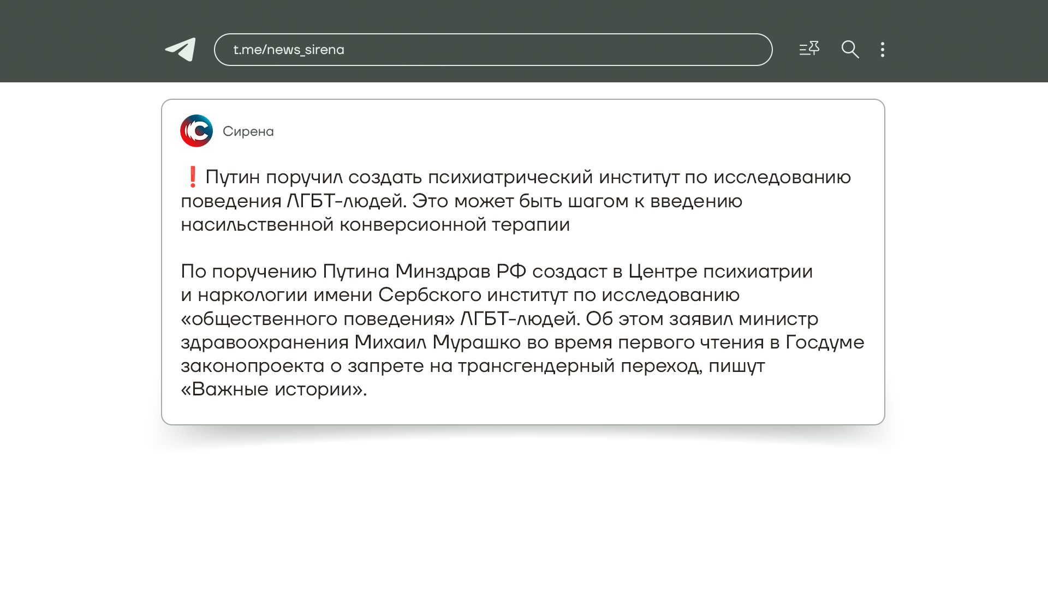
Task: Click the name Михаил Мурашко in post
Action: click(437, 342)
